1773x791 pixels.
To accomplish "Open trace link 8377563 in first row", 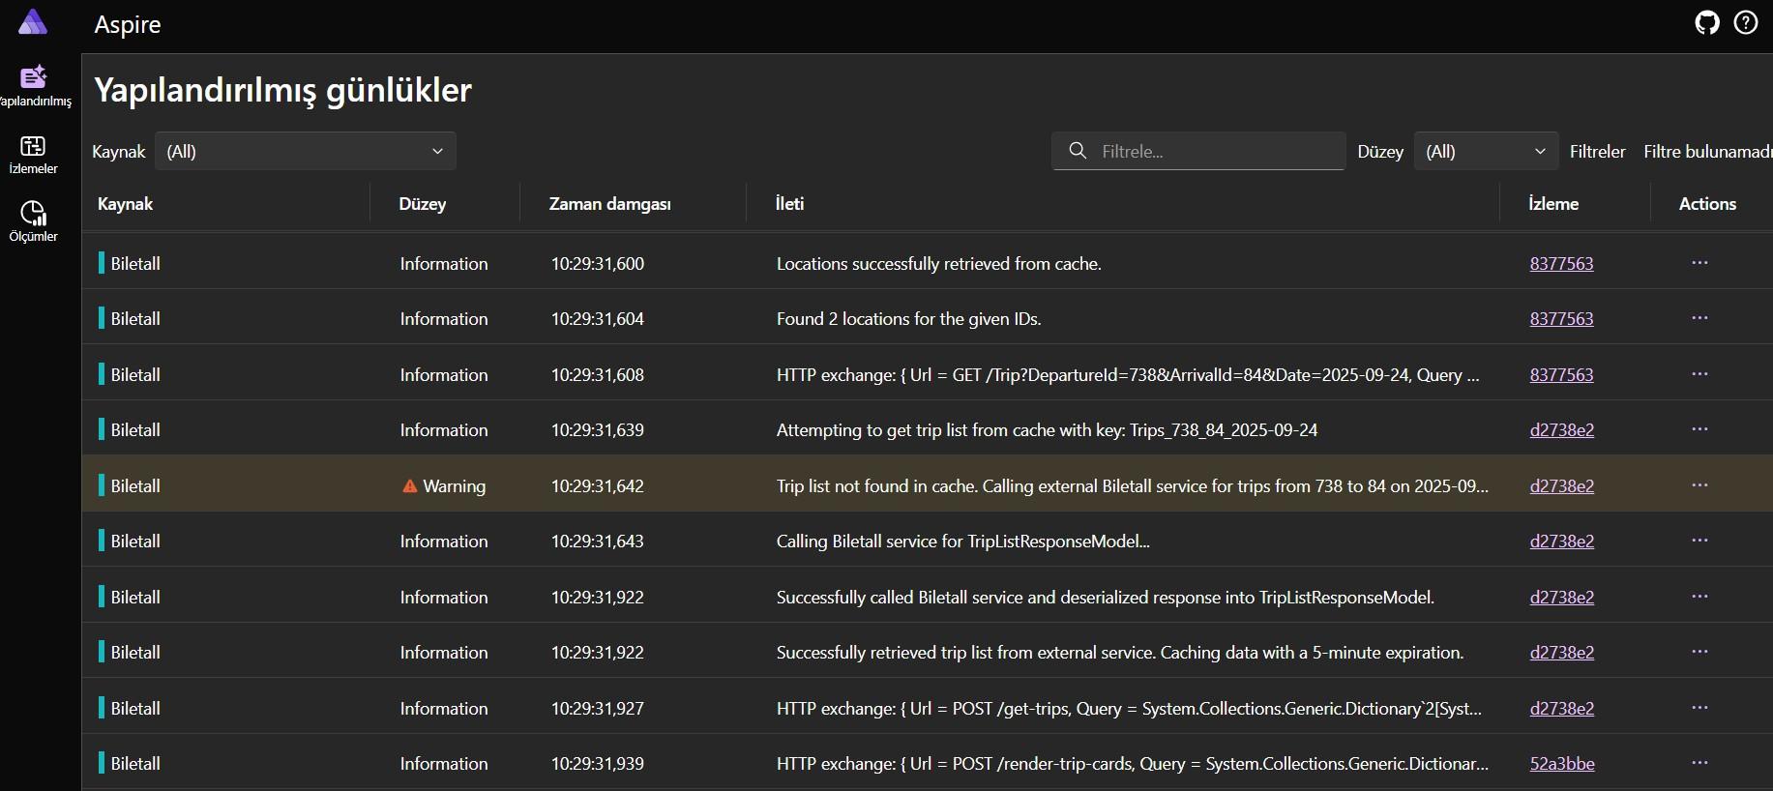I will point(1561,264).
